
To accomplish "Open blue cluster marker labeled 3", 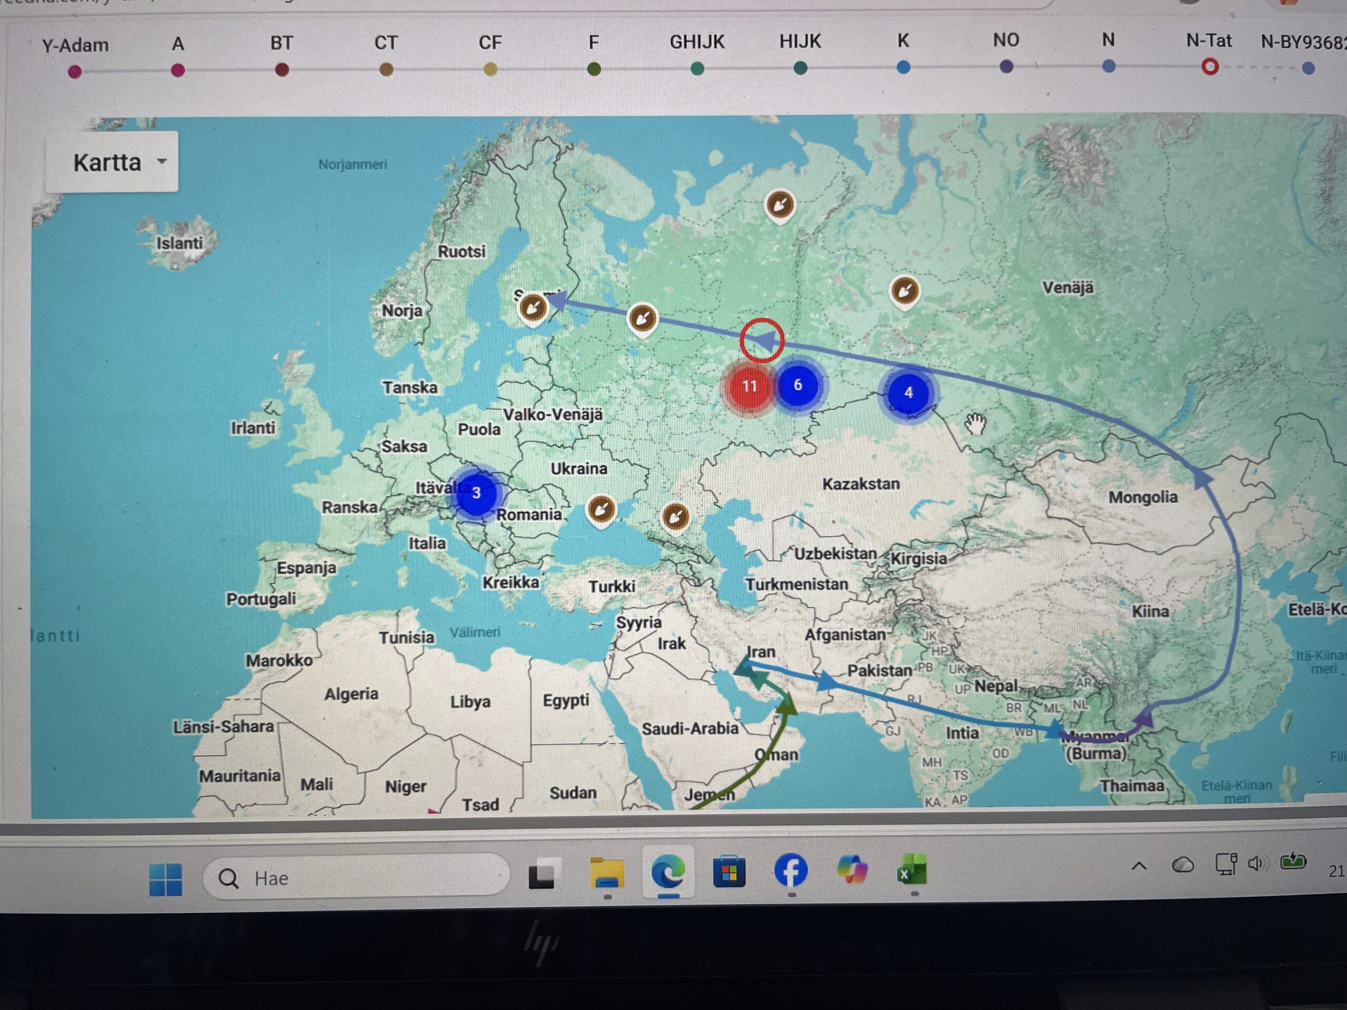I will [476, 492].
